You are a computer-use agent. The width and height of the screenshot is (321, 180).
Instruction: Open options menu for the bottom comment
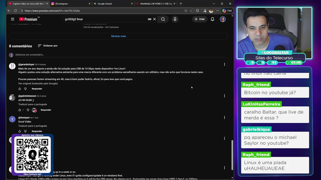point(224,168)
